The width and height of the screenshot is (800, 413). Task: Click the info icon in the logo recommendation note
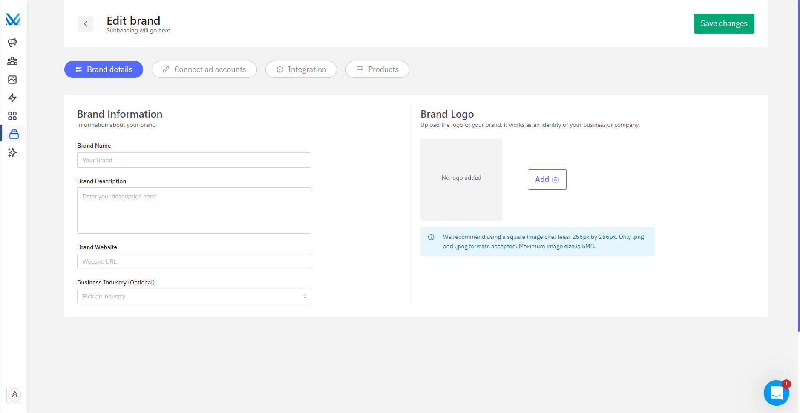431,237
